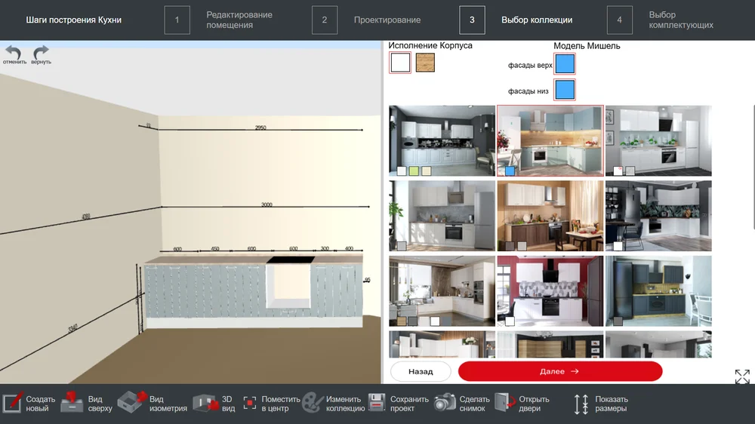
Task: Click the undo arrow icon (отменить)
Action: tap(14, 53)
